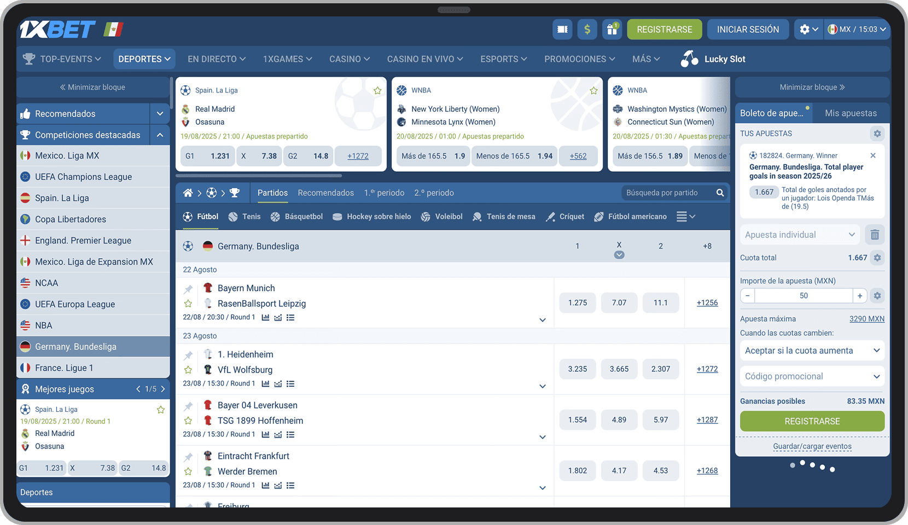
Task: Favorite the Eintracht Frankfurt match star
Action: click(x=188, y=471)
